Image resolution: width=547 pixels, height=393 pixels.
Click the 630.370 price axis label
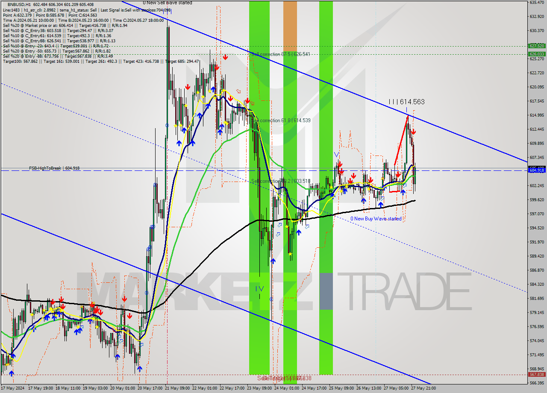click(x=536, y=30)
